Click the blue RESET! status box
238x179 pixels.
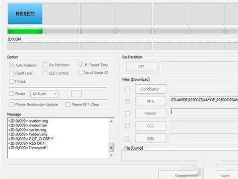(25, 14)
